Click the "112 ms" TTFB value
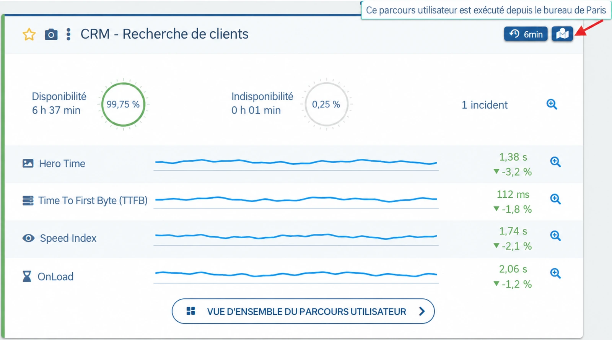 [x=513, y=194]
